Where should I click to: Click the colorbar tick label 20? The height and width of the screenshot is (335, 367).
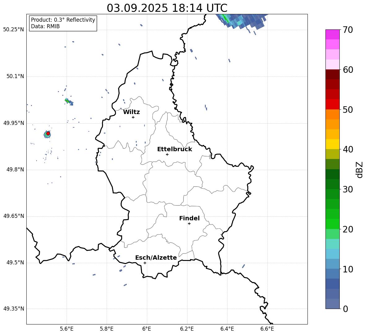[x=348, y=229]
